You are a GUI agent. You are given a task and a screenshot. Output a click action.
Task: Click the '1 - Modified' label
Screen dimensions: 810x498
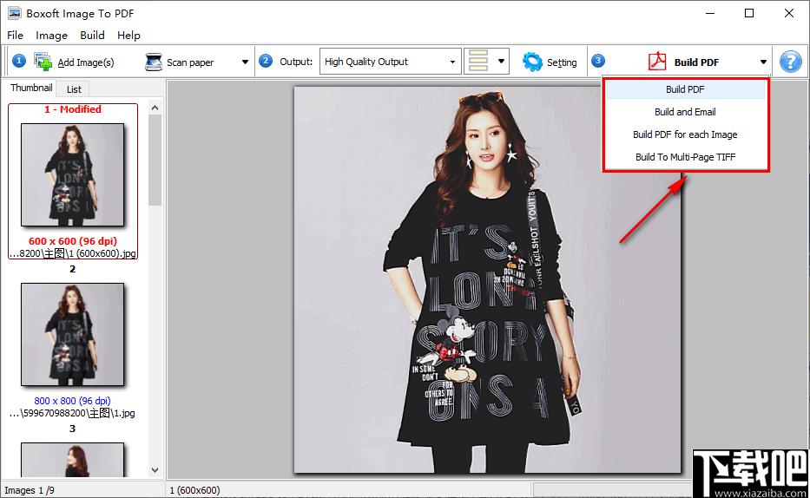click(73, 109)
